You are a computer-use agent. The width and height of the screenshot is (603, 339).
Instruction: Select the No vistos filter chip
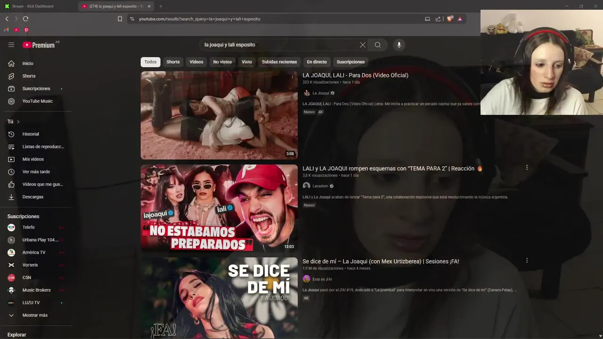coord(222,62)
